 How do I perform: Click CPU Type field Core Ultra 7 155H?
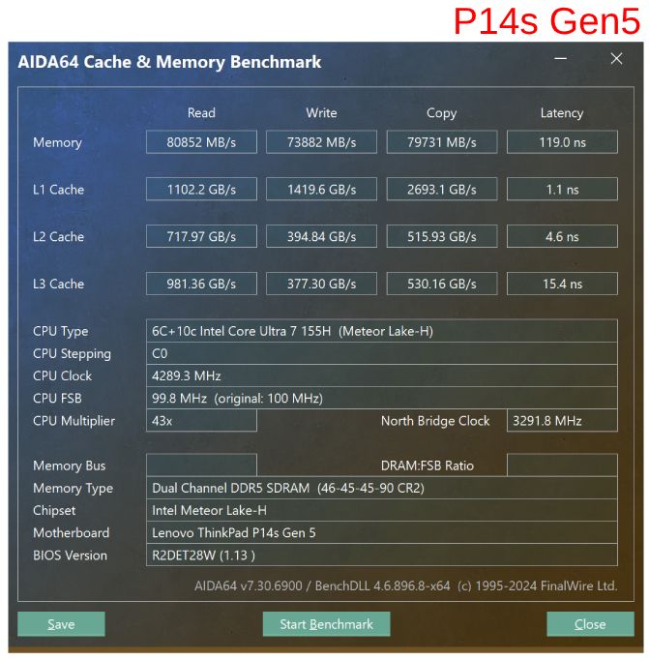pyautogui.click(x=382, y=331)
